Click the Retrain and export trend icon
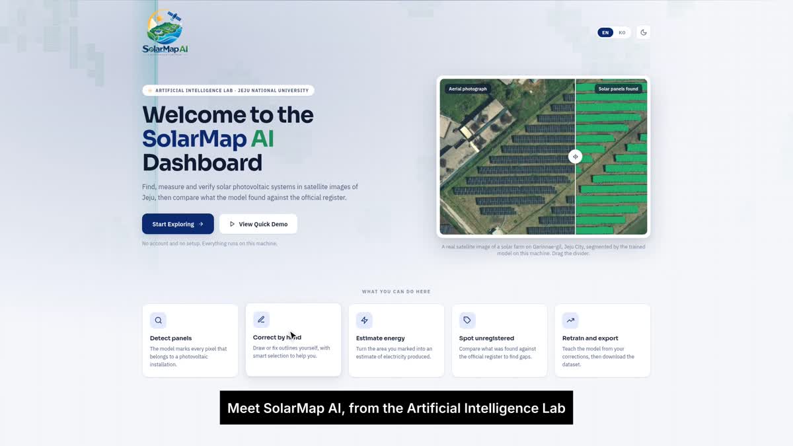This screenshot has width=793, height=446. [570, 320]
